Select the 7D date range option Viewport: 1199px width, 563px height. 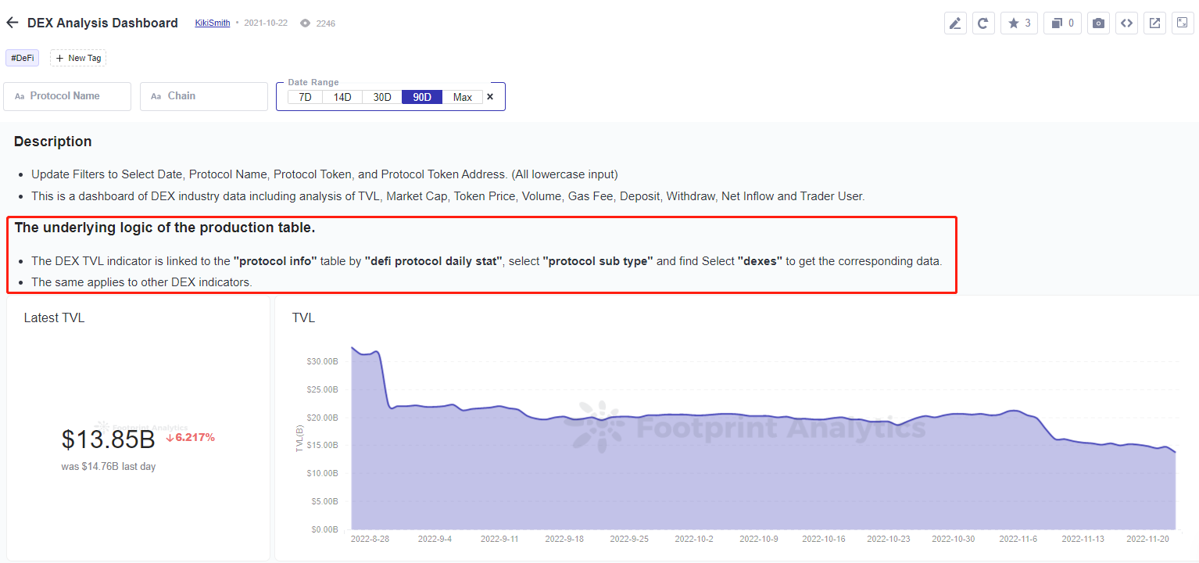[305, 97]
